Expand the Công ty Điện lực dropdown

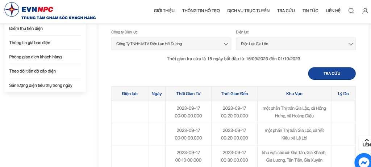pyautogui.click(x=171, y=44)
